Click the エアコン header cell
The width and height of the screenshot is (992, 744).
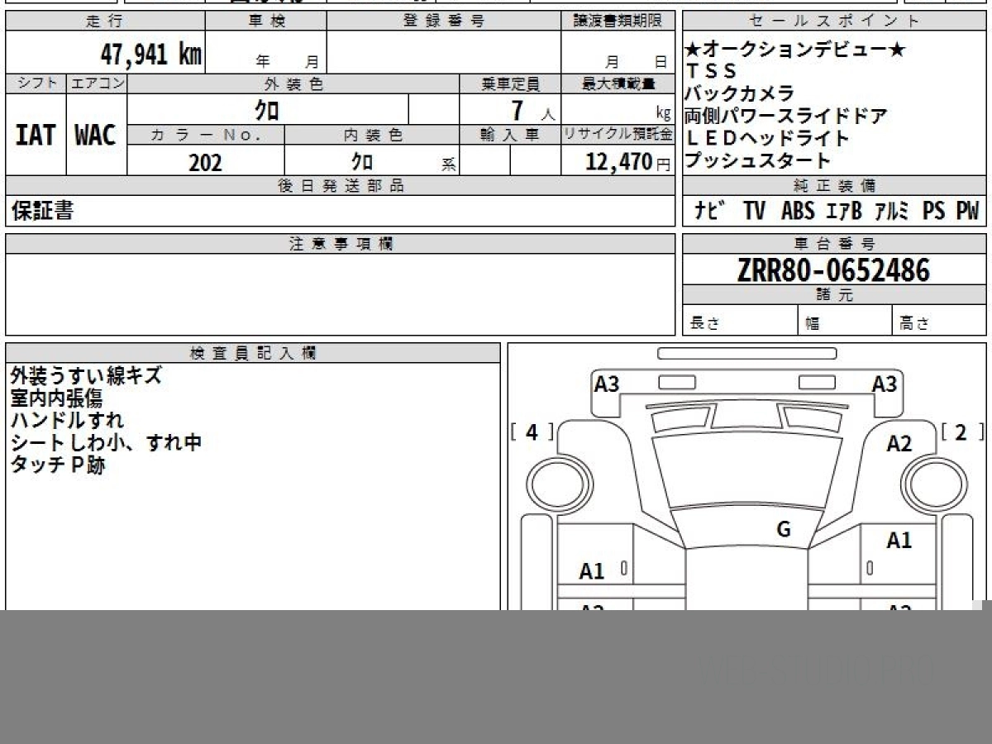[97, 83]
